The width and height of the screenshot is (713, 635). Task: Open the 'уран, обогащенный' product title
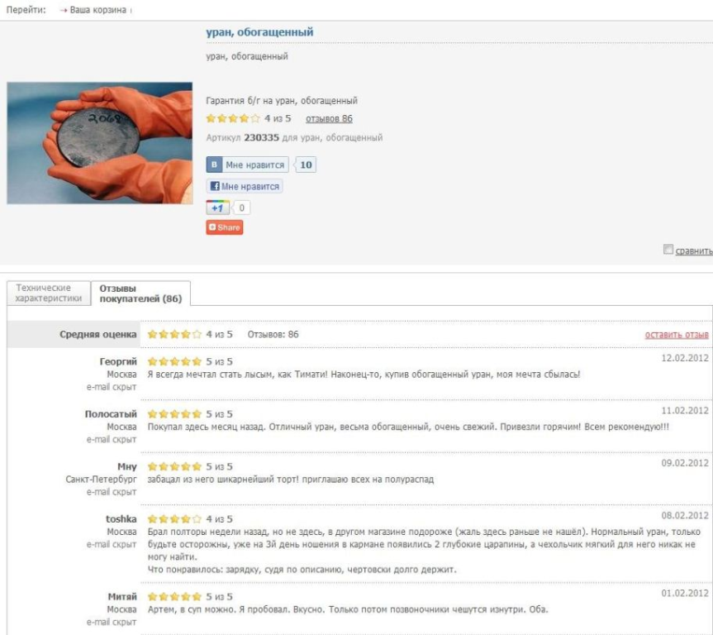(x=259, y=32)
